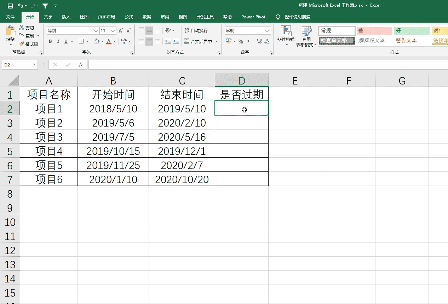The height and width of the screenshot is (304, 448).
Task: Apply red font color A
Action: click(x=109, y=42)
